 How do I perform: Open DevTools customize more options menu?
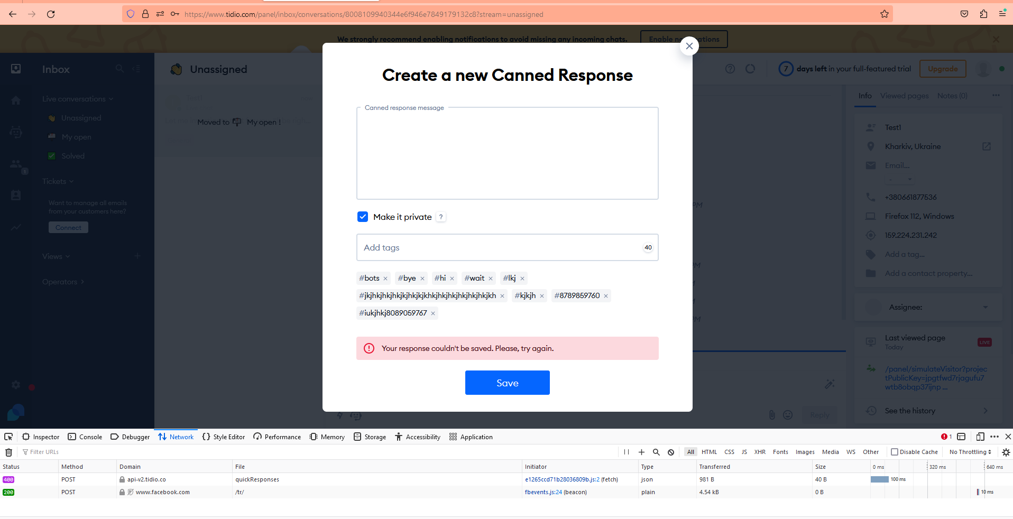pos(994,437)
